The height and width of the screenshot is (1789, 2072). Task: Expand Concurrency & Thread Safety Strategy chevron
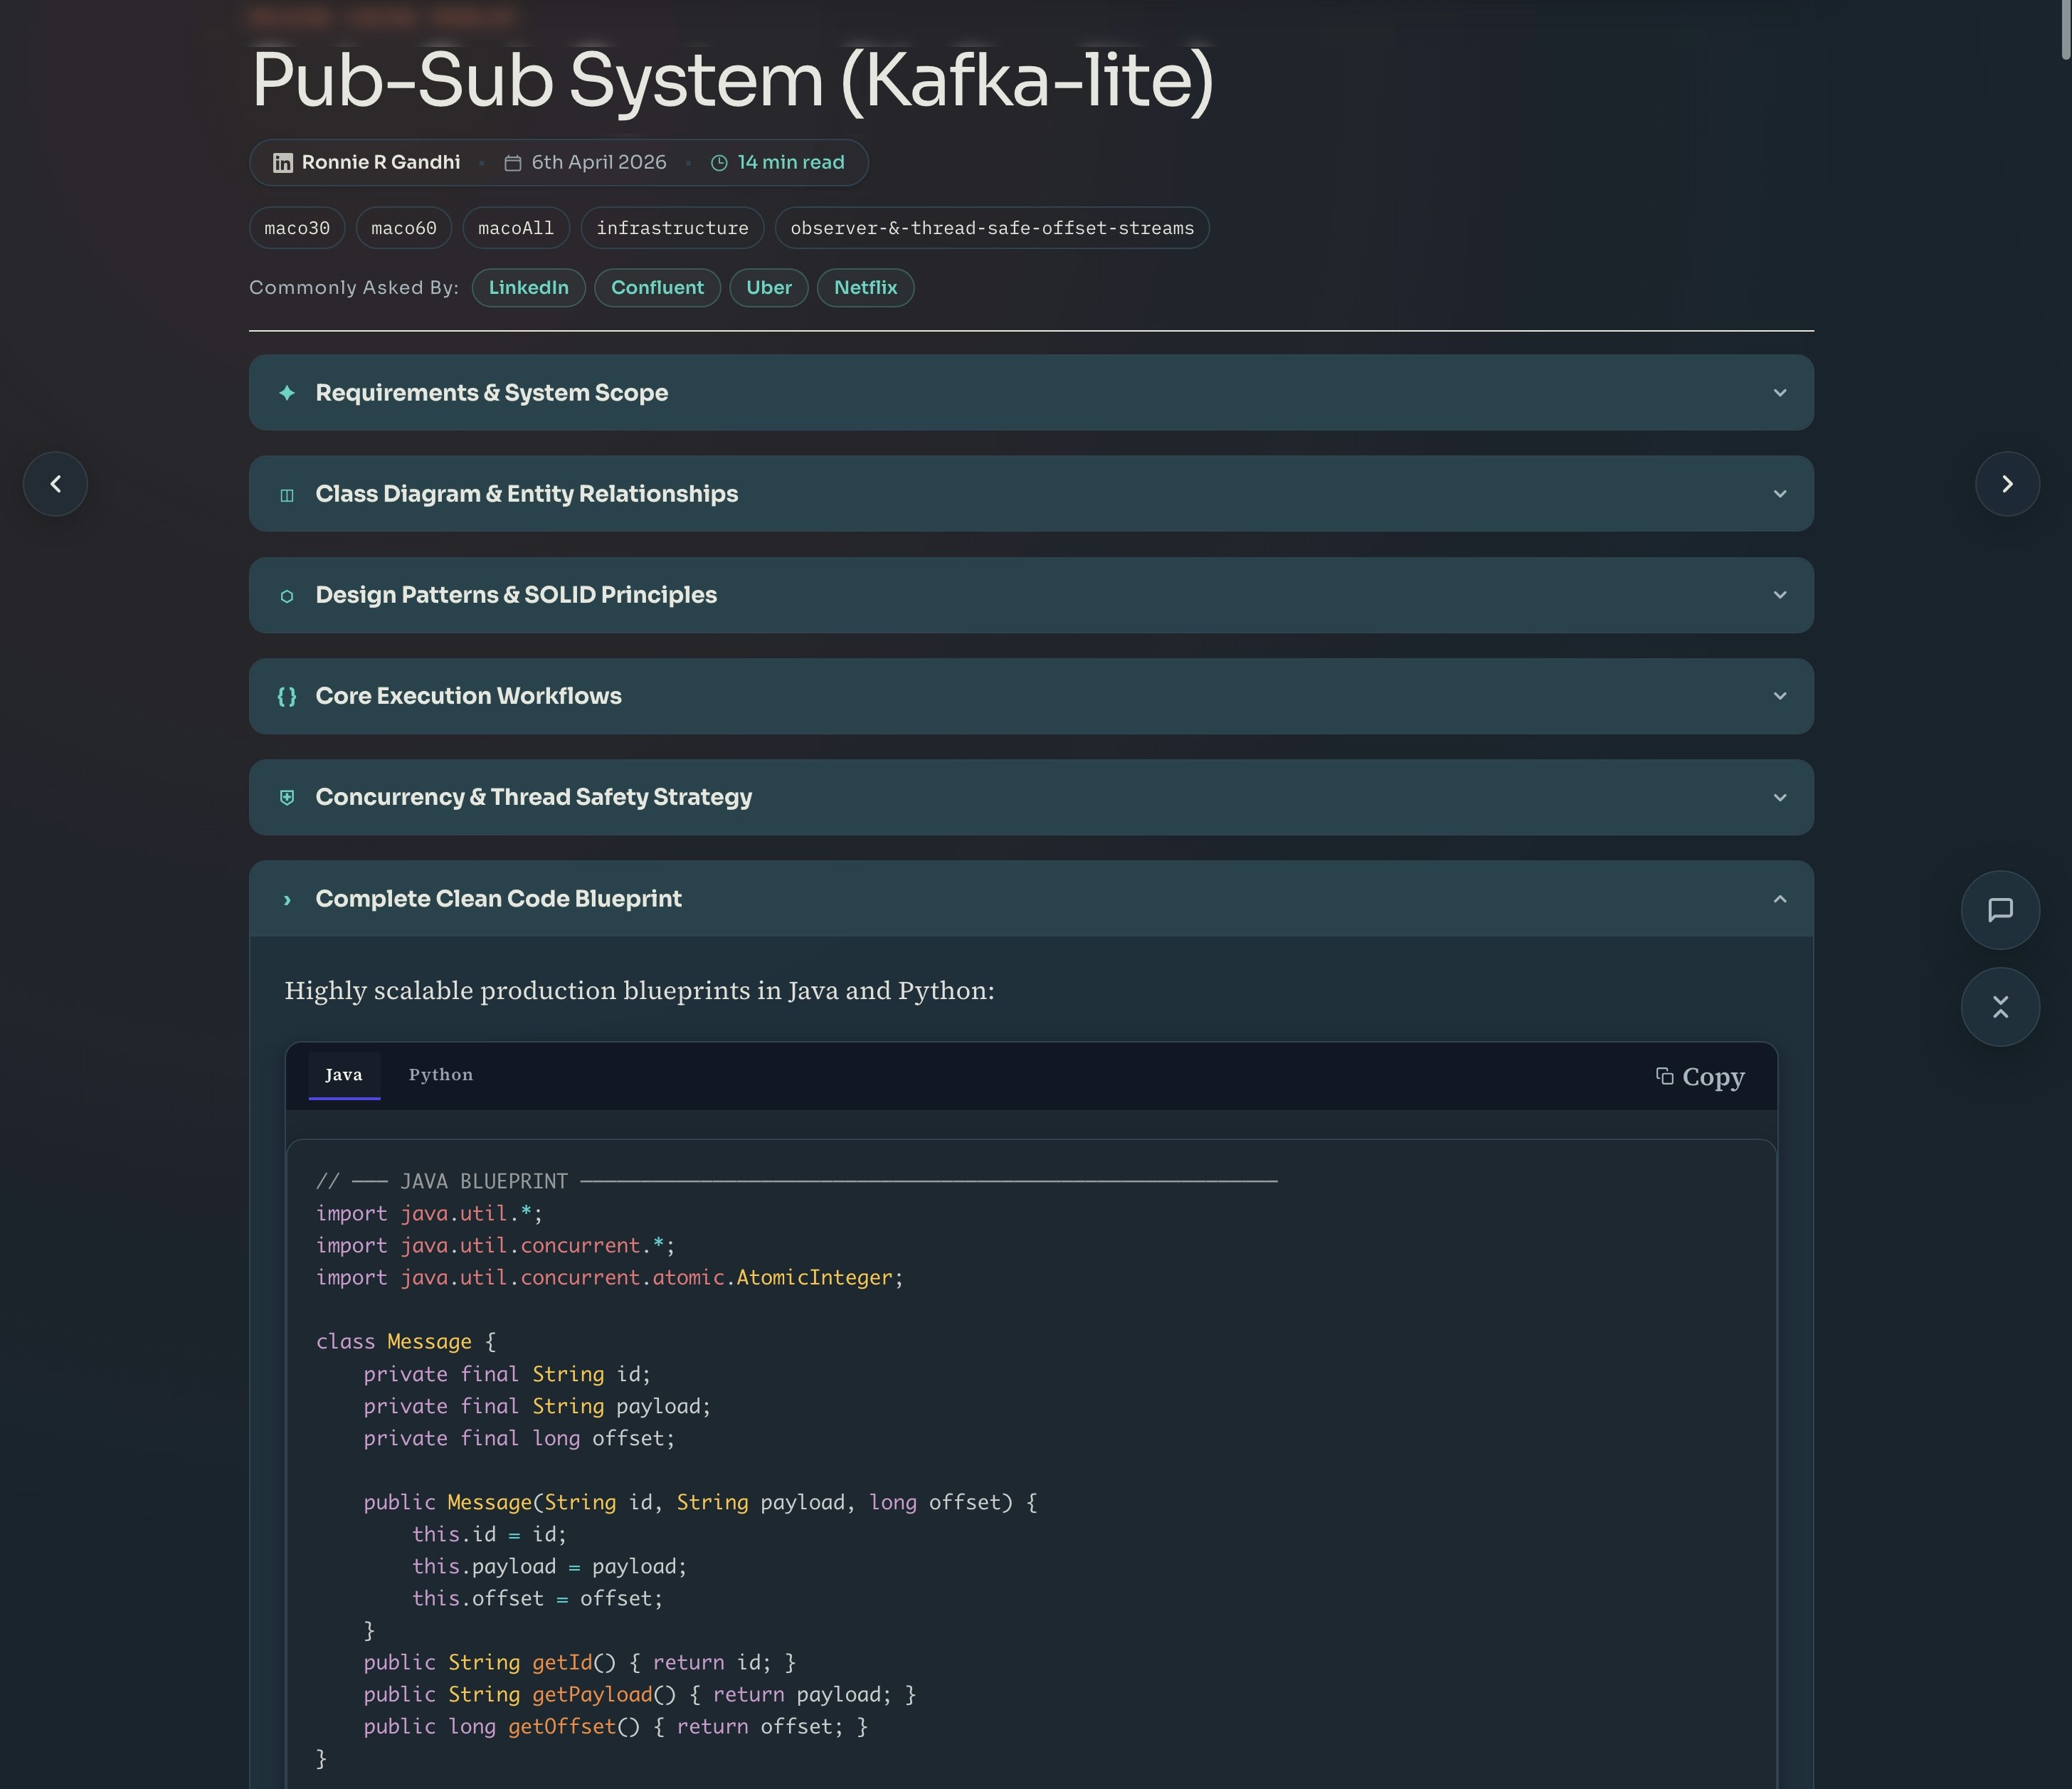(x=1780, y=798)
